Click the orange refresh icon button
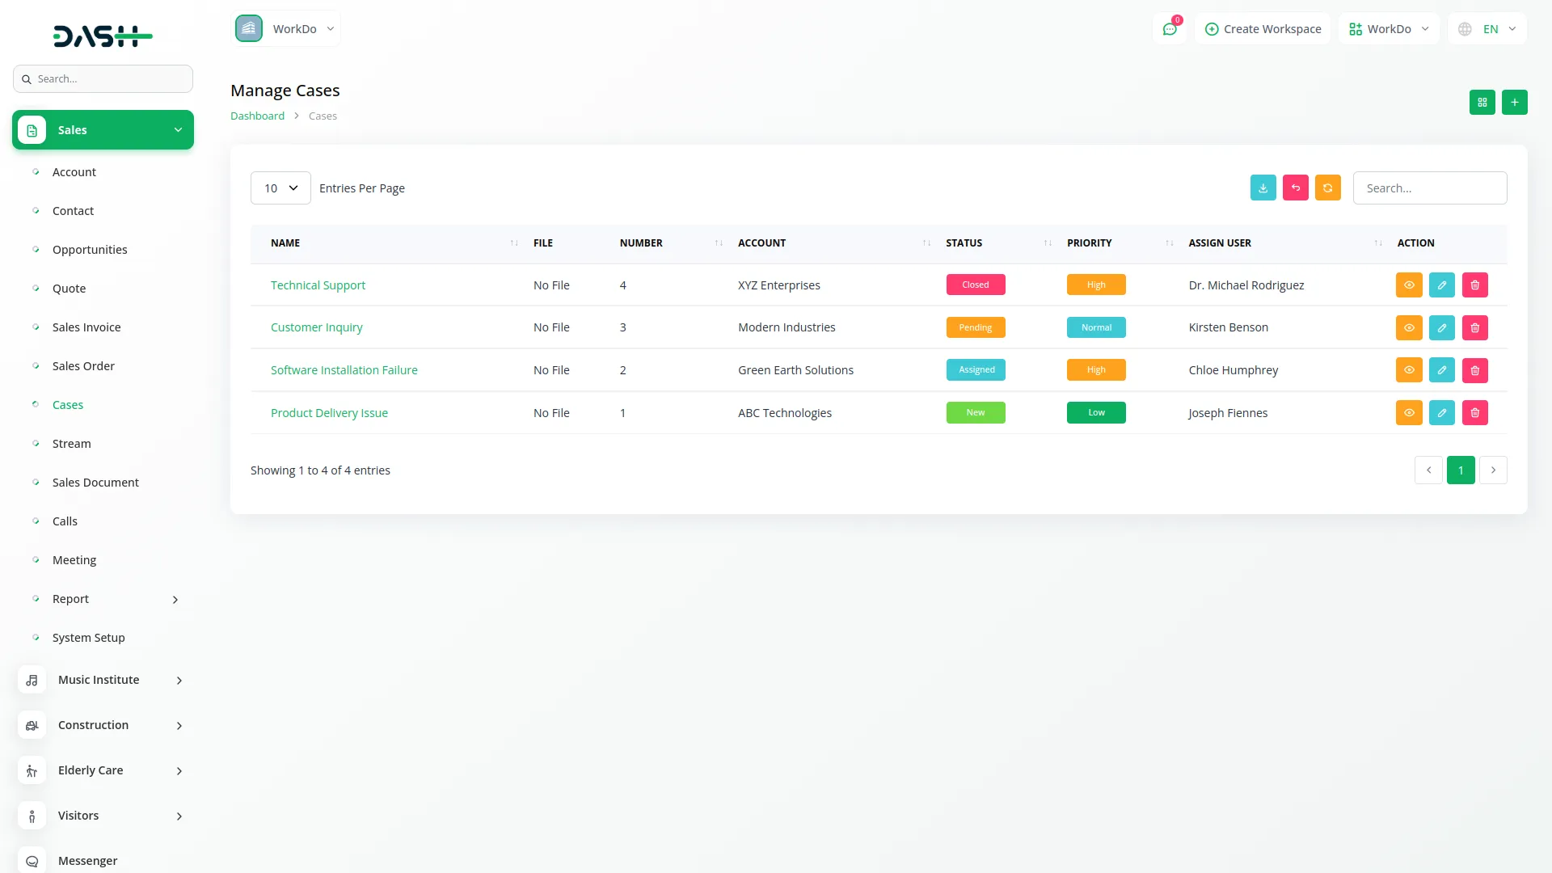The image size is (1552, 873). pyautogui.click(x=1327, y=188)
